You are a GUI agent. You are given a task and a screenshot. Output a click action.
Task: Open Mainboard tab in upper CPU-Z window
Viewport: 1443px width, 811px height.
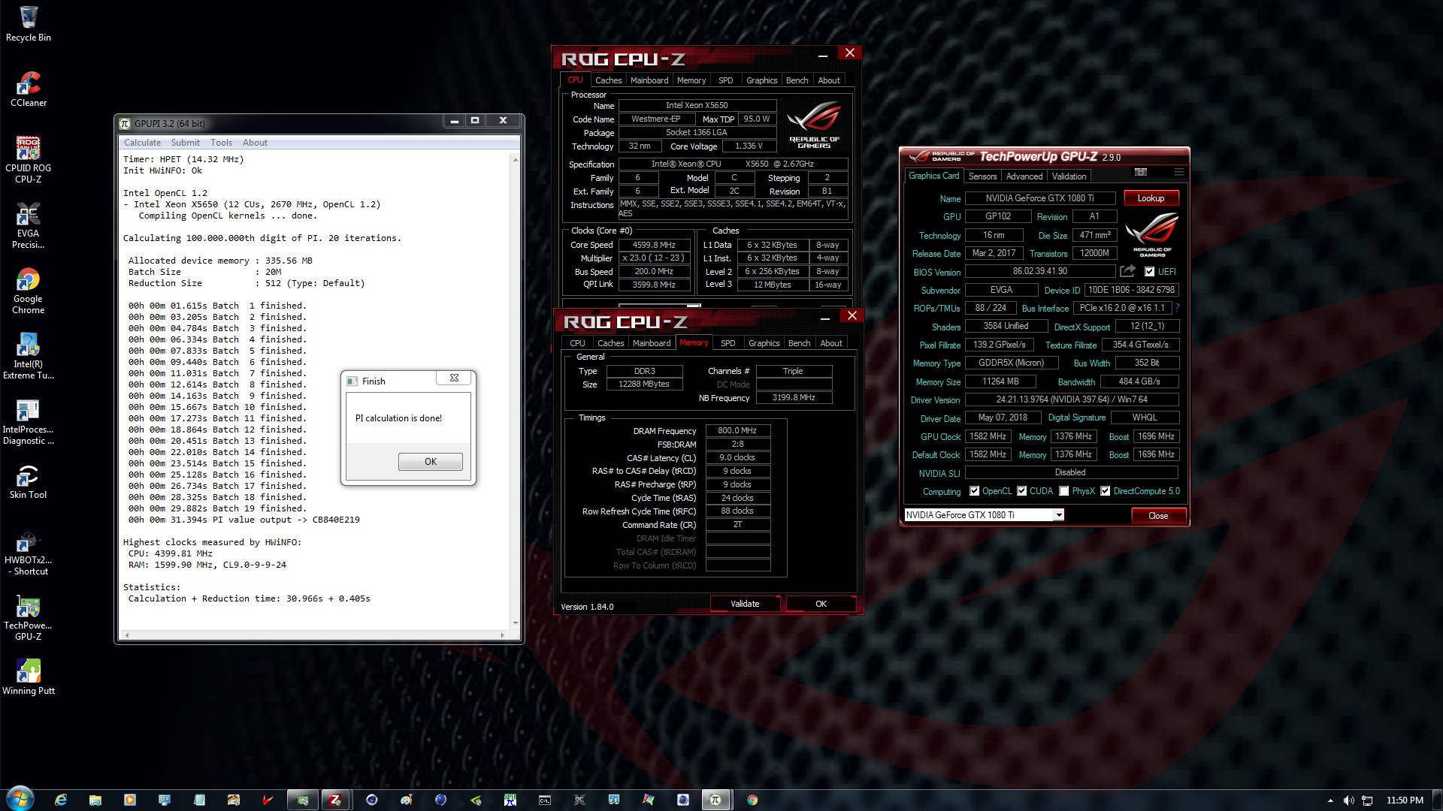(x=649, y=80)
